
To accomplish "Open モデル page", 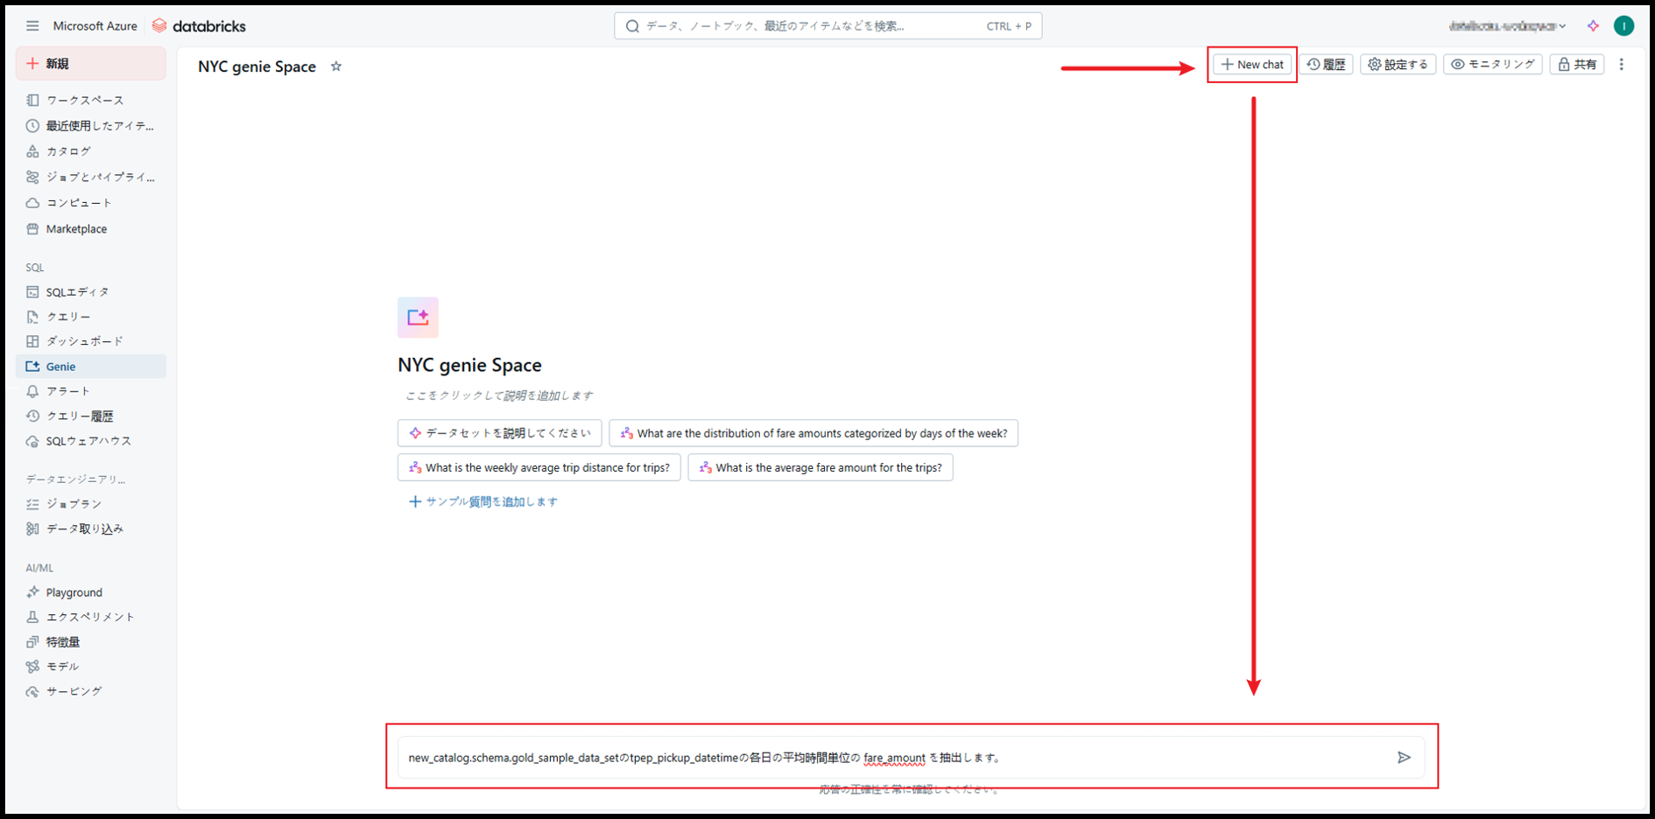I will tap(90, 667).
